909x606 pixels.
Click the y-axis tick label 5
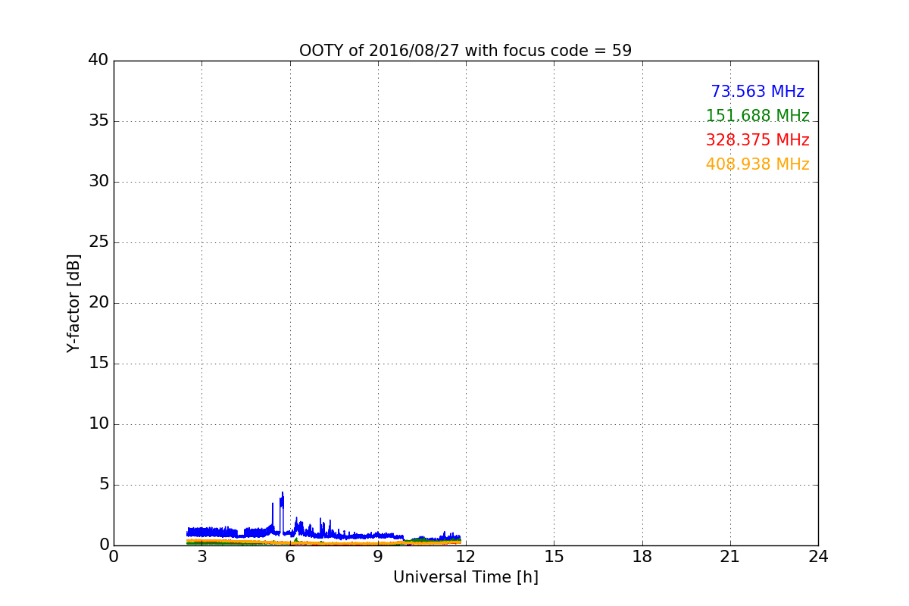point(103,485)
